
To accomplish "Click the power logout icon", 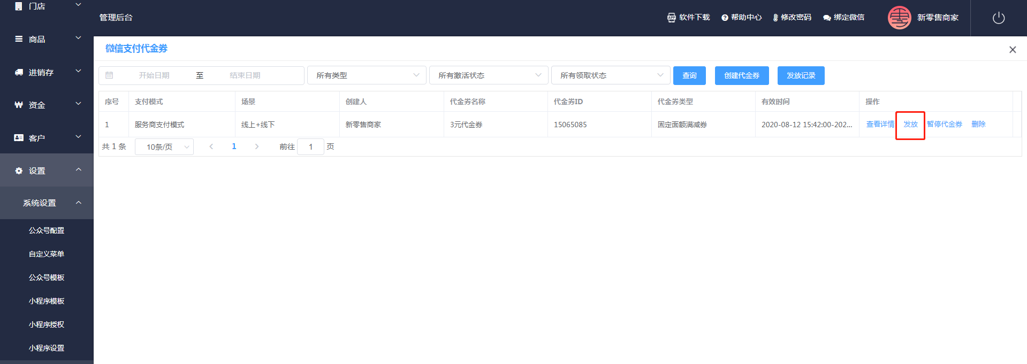I will click(x=999, y=18).
